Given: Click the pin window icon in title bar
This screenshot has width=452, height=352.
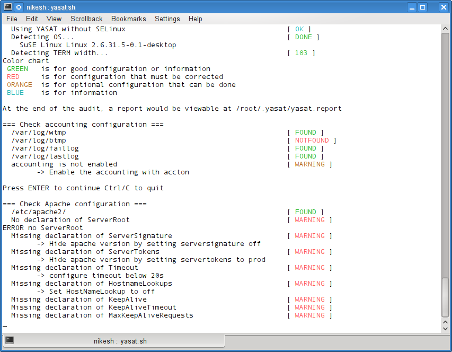Looking at the screenshot, I should pos(19,7).
